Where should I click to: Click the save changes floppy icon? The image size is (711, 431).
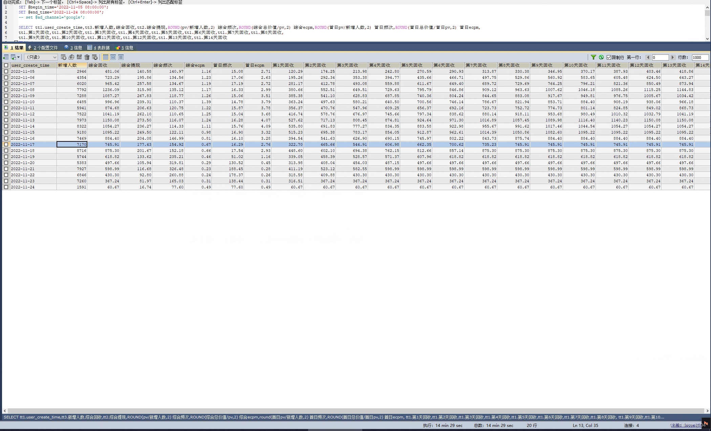[x=79, y=57]
